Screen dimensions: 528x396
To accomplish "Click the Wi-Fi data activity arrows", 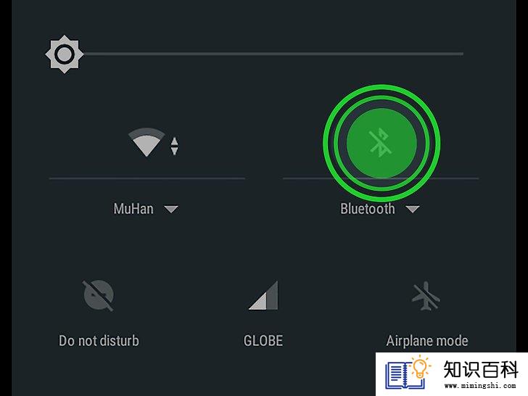I will click(x=174, y=146).
